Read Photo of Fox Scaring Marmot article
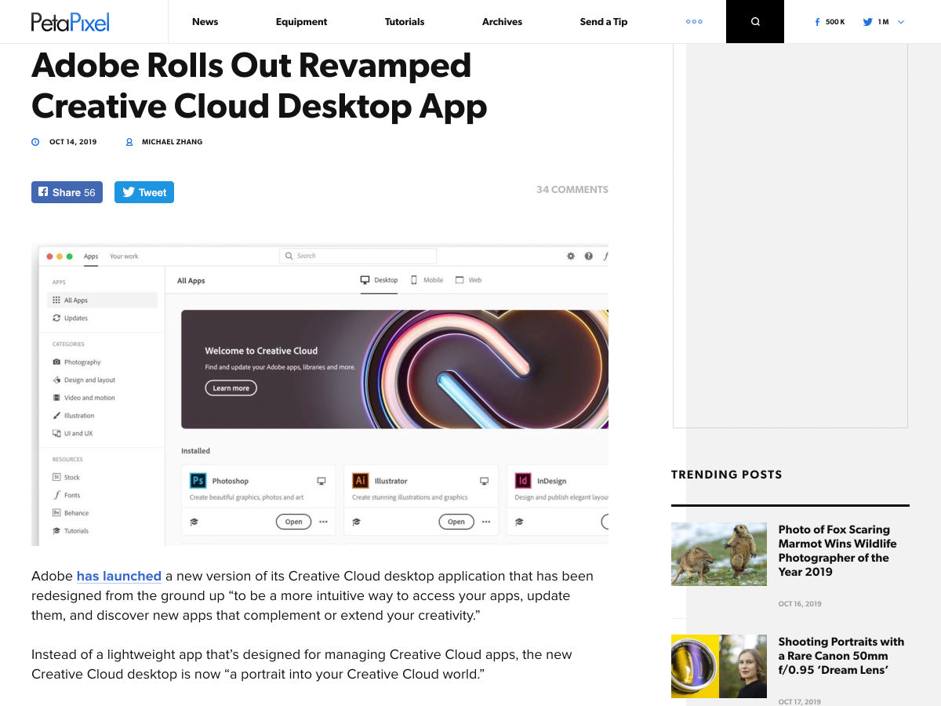Viewport: 941px width, 706px height. (837, 551)
